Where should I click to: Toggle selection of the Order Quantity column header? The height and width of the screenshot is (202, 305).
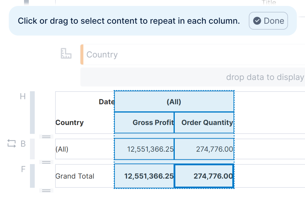[204, 122]
